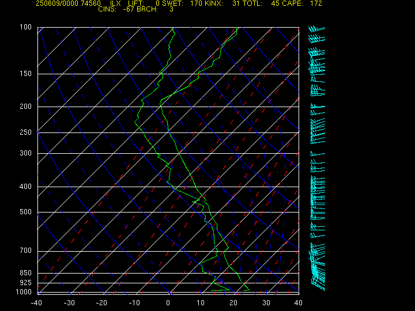
Task: Click the CINS value -67
Action: 129,9
